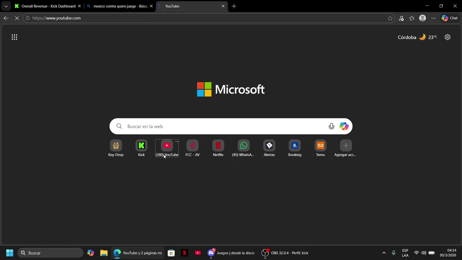Open Microsoft Store from the taskbar
The height and width of the screenshot is (260, 462).
point(171,253)
